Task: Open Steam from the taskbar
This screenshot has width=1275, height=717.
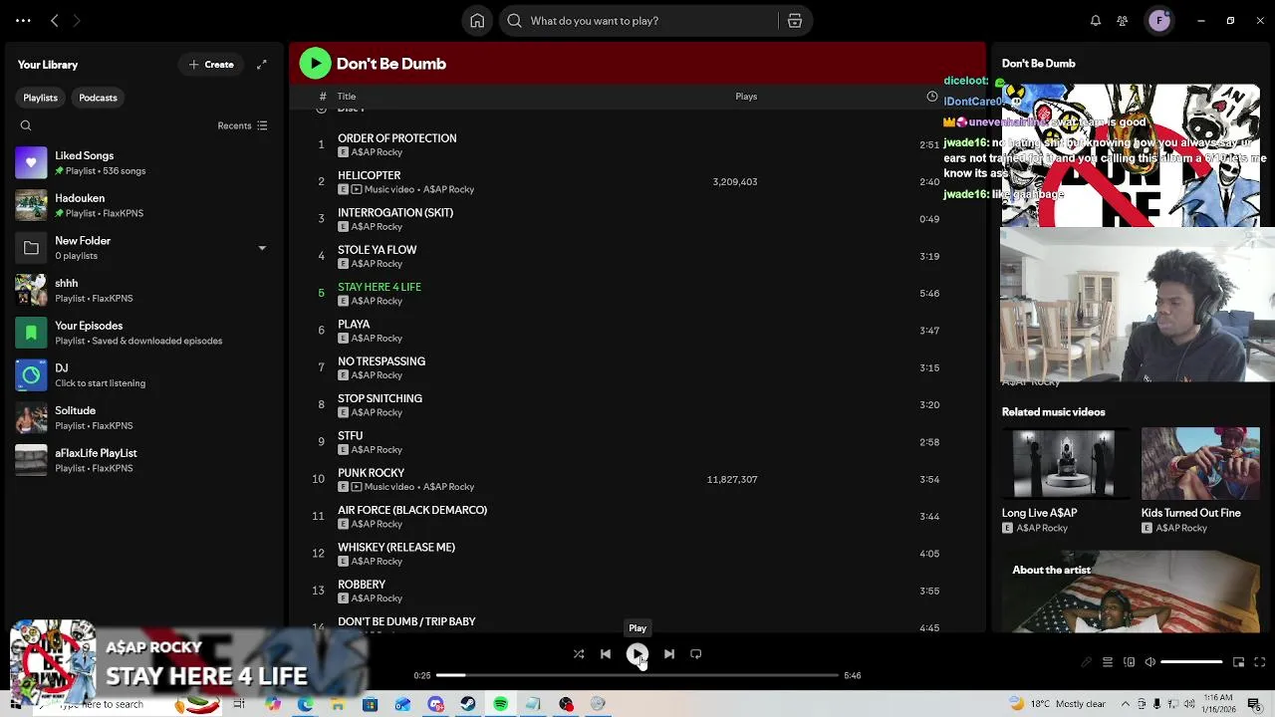Action: point(468,705)
